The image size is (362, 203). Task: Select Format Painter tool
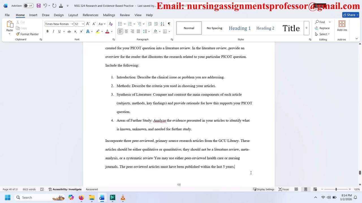tap(27, 34)
